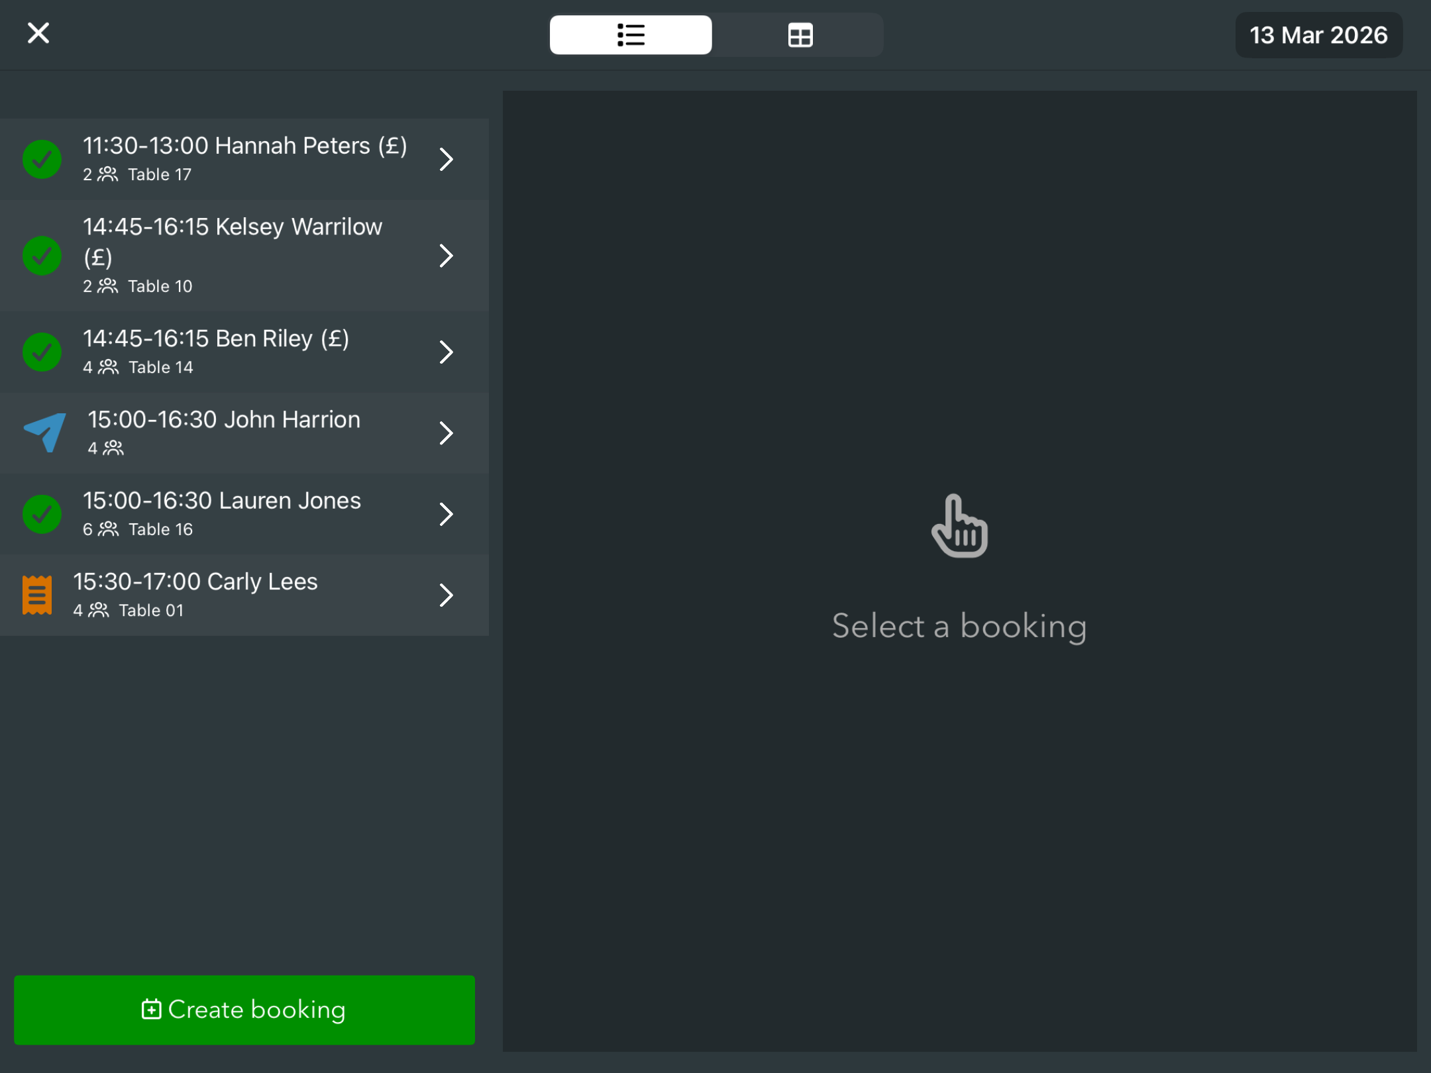The height and width of the screenshot is (1073, 1431).
Task: Open Carly Lees booking via chevron
Action: click(x=447, y=595)
